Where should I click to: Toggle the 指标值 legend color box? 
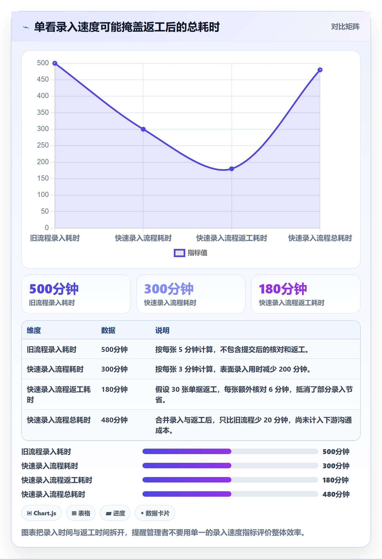click(x=180, y=253)
